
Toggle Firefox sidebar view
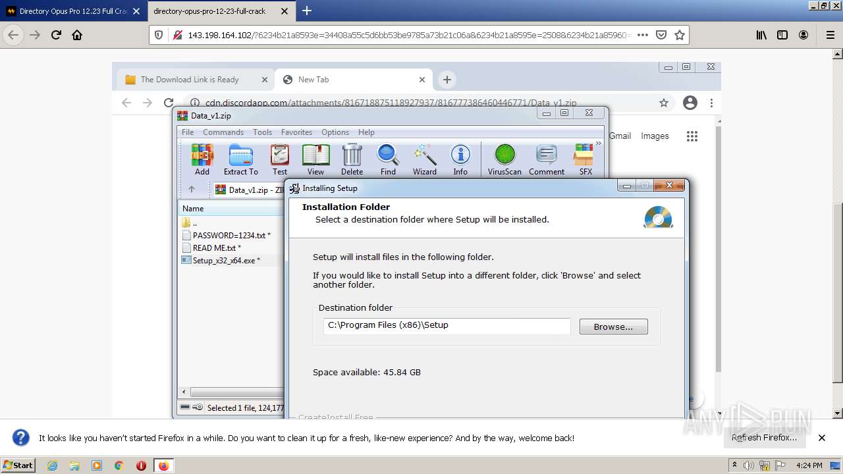click(782, 35)
